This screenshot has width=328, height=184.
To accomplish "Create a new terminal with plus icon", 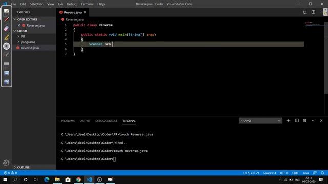I will 288,121.
